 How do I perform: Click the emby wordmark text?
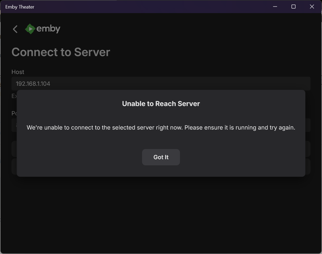click(48, 29)
